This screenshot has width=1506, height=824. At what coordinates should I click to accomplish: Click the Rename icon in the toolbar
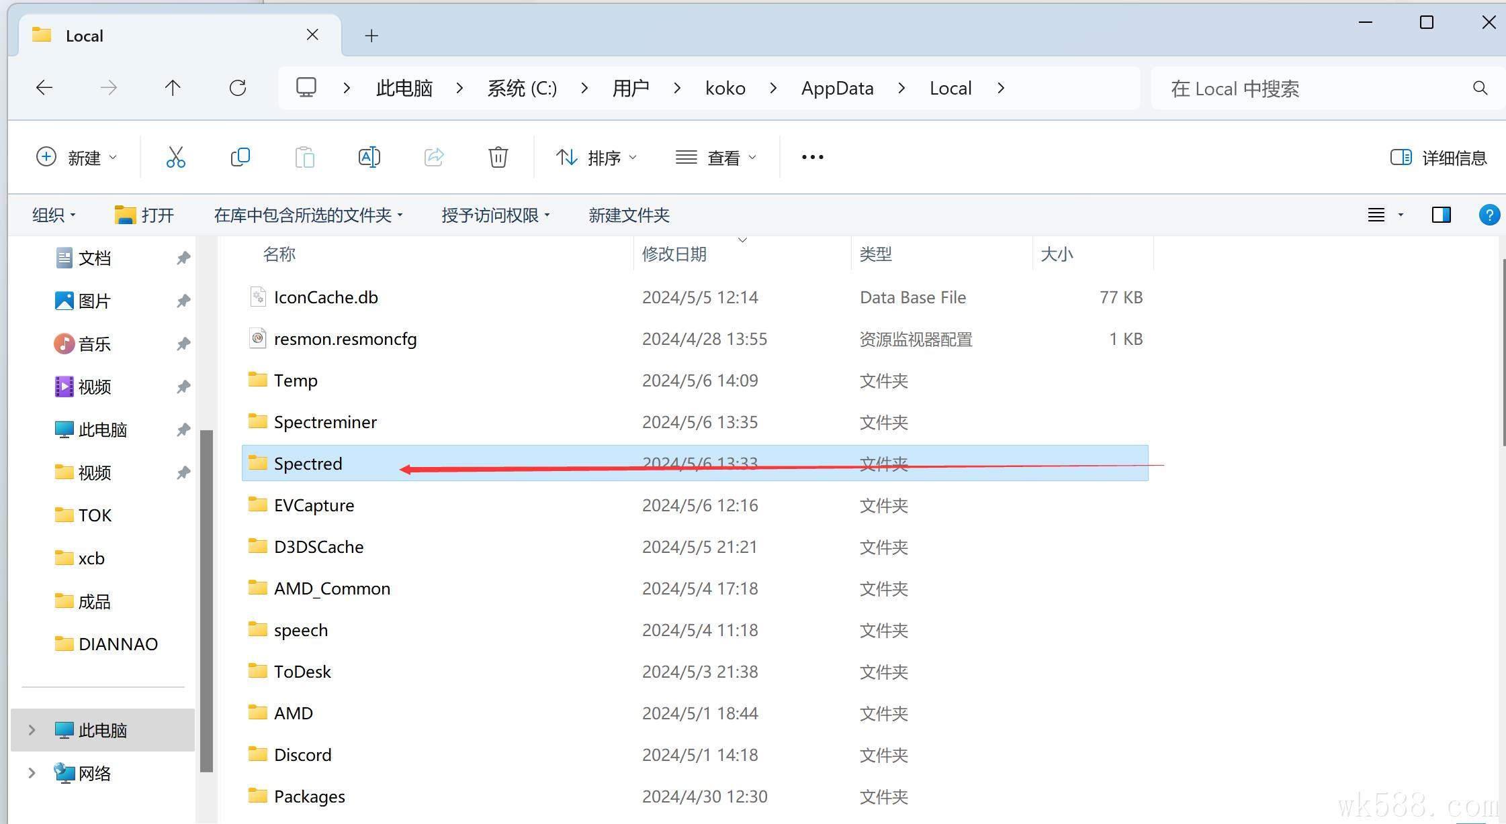pyautogui.click(x=369, y=157)
